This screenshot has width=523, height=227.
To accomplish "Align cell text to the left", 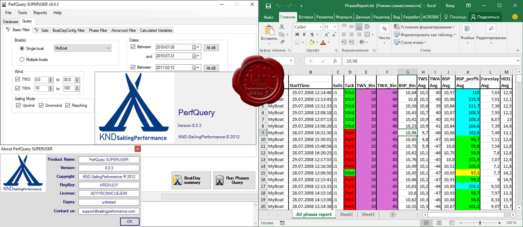I will (x=345, y=34).
